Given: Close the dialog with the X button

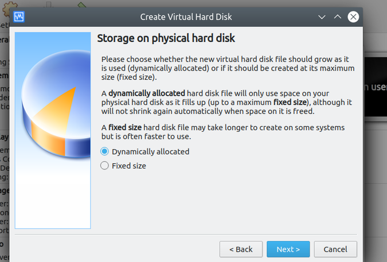Looking at the screenshot, I should pyautogui.click(x=353, y=17).
